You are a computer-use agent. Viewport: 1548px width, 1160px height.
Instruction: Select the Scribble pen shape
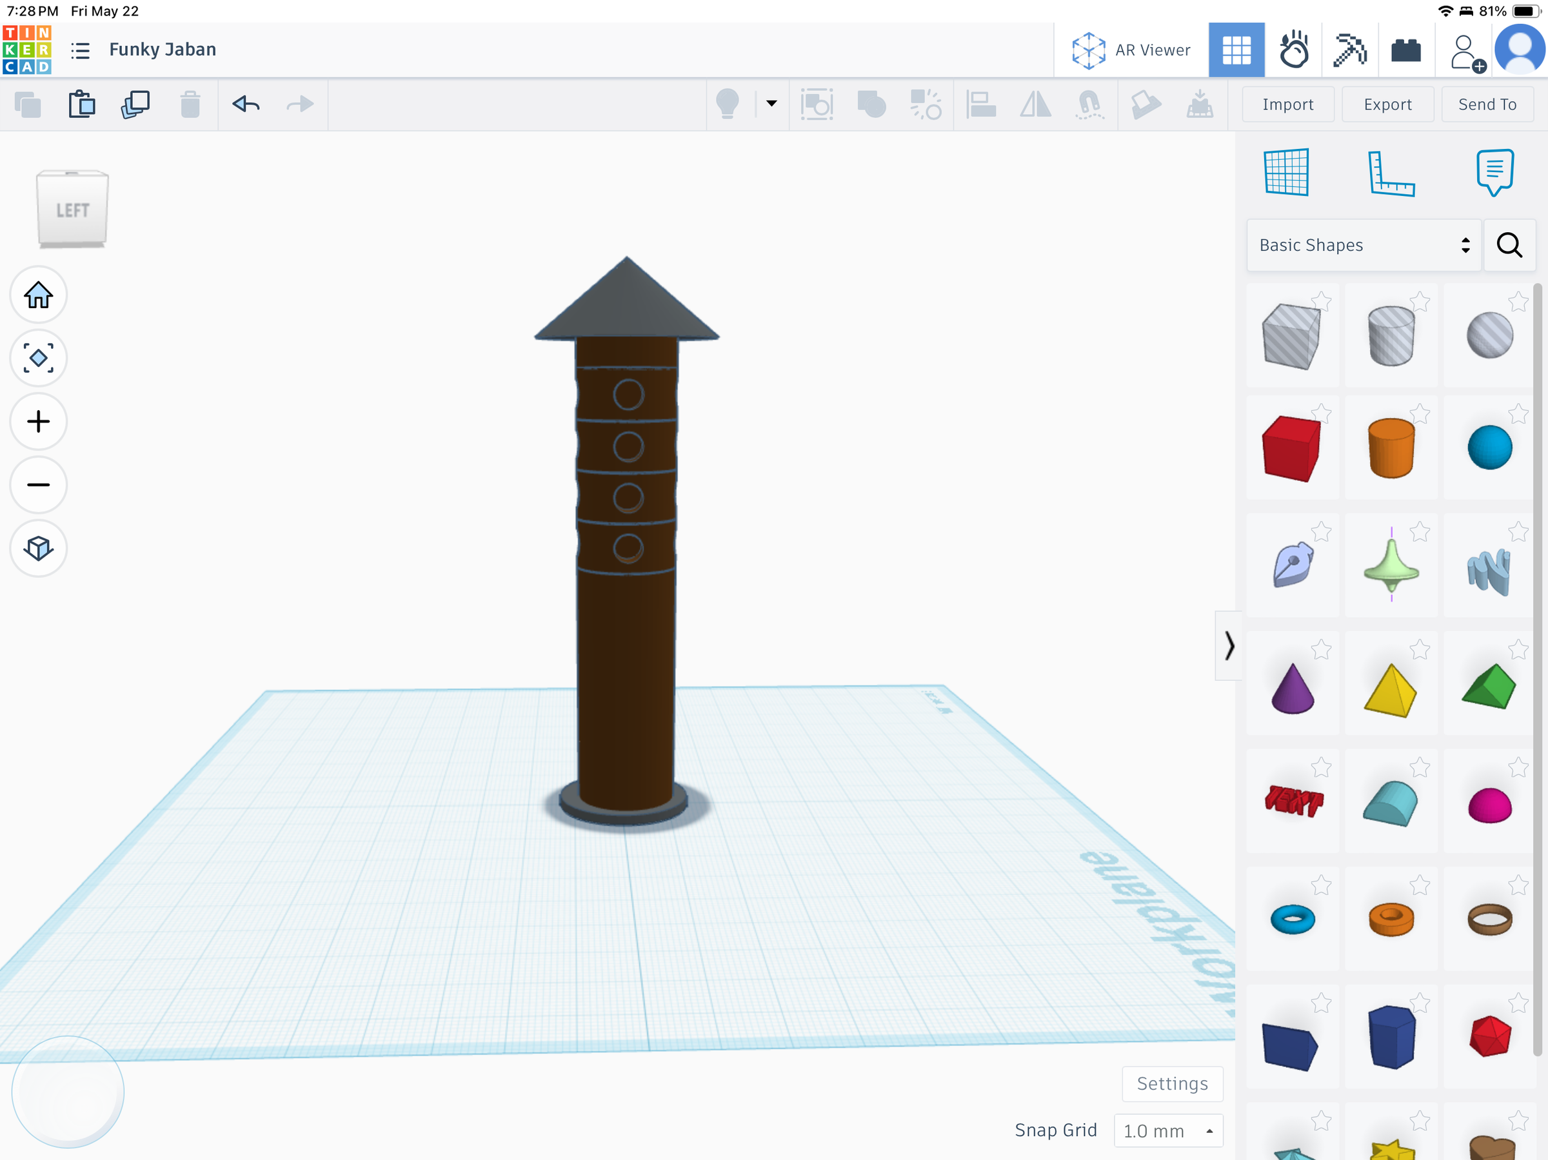pos(1292,565)
